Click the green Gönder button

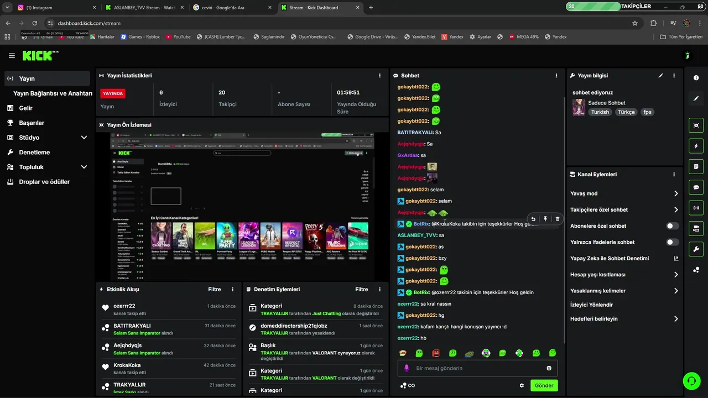(x=544, y=385)
